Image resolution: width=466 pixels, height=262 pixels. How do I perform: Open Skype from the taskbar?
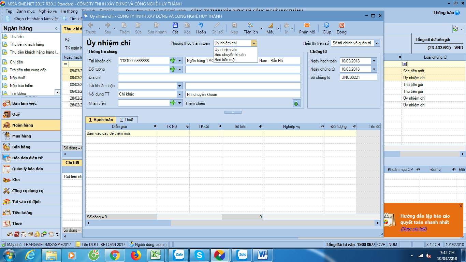(199, 255)
